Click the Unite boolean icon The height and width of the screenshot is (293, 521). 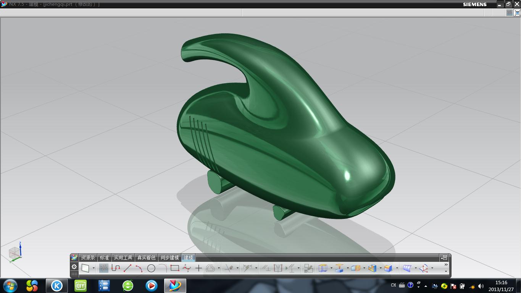356,268
